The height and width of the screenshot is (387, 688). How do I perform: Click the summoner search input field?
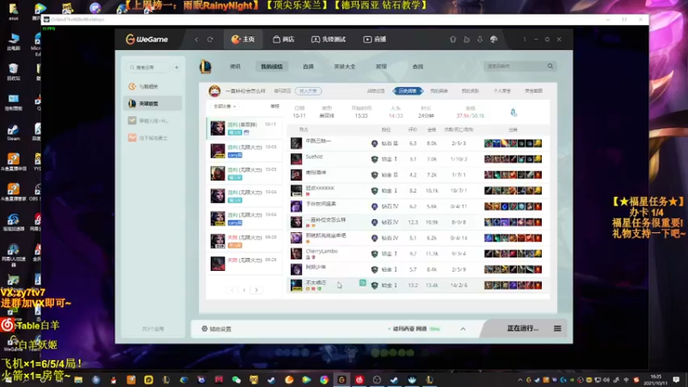pyautogui.click(x=514, y=66)
